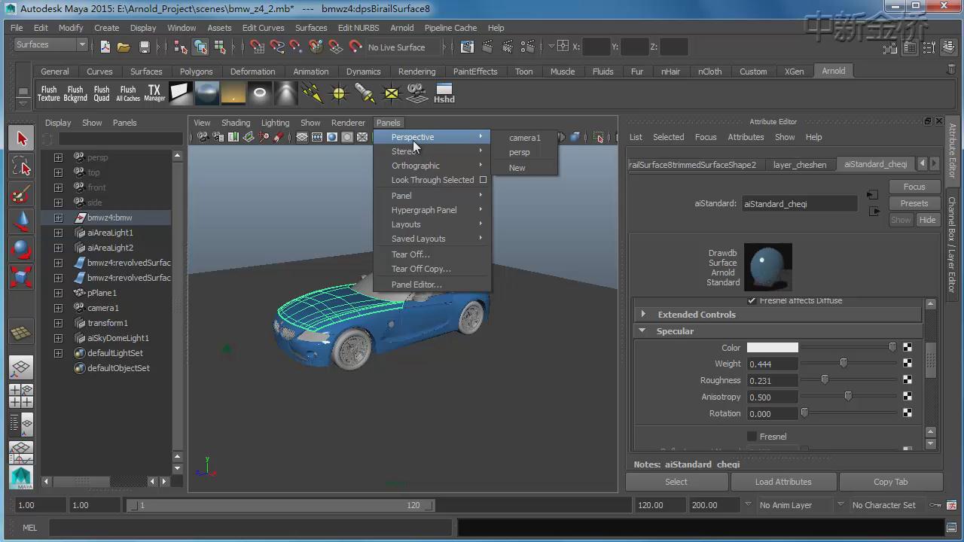964x542 pixels.
Task: Select the Move tool cone icon
Action: (21, 221)
